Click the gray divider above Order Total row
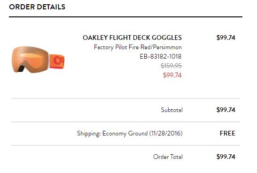This screenshot has width=257, height=173. point(125,145)
